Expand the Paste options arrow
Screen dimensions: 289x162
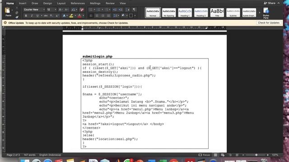tap(12, 10)
